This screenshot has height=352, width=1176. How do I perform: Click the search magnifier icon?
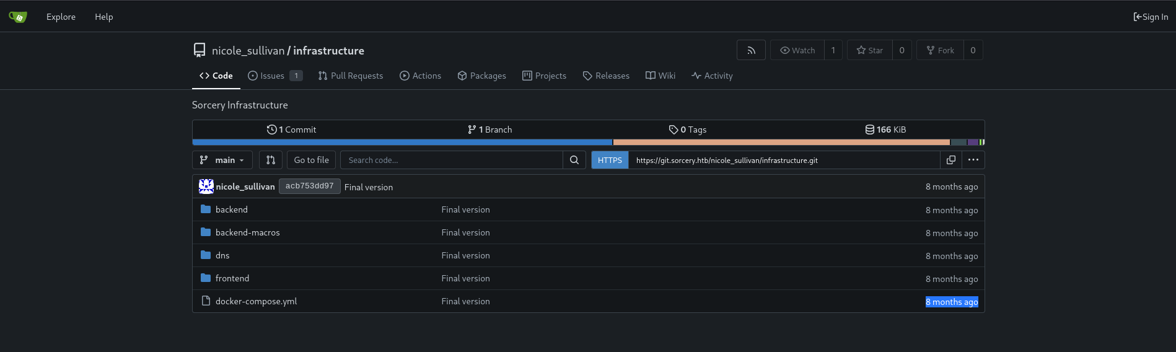(574, 160)
